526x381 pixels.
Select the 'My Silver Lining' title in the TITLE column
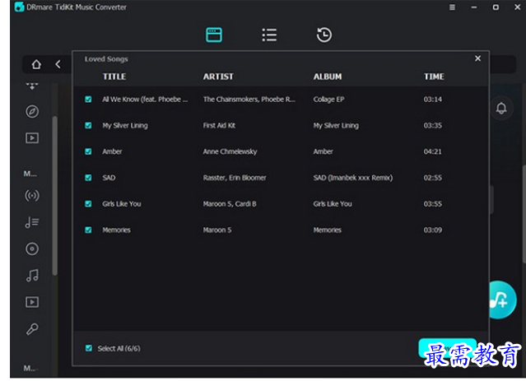coord(125,125)
